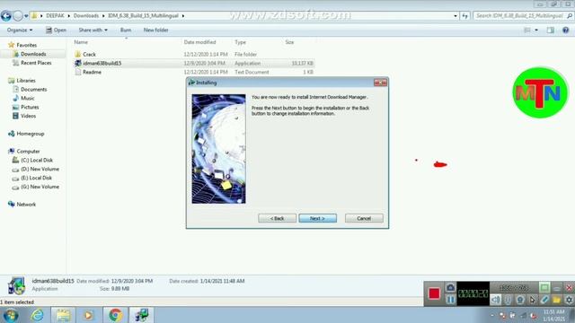The image size is (575, 323).
Task: Sort files by Date modified column
Action: 199,42
